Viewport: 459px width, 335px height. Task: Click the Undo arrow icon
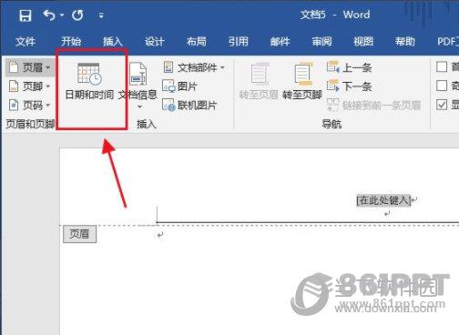pyautogui.click(x=49, y=15)
